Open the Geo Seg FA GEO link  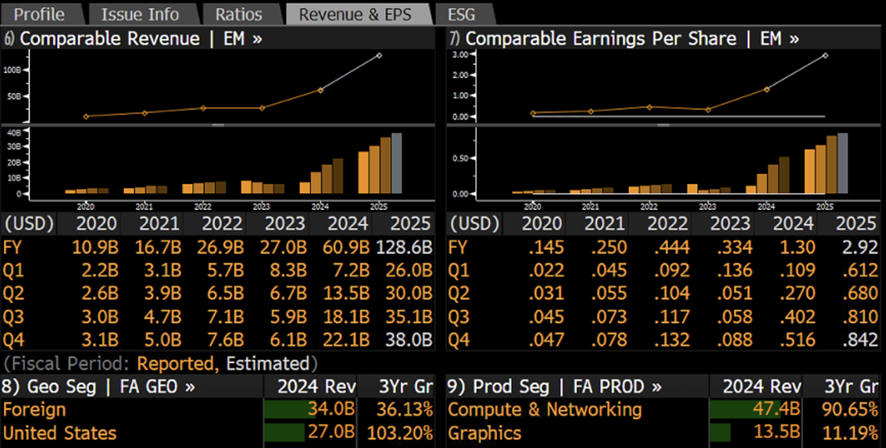point(98,386)
